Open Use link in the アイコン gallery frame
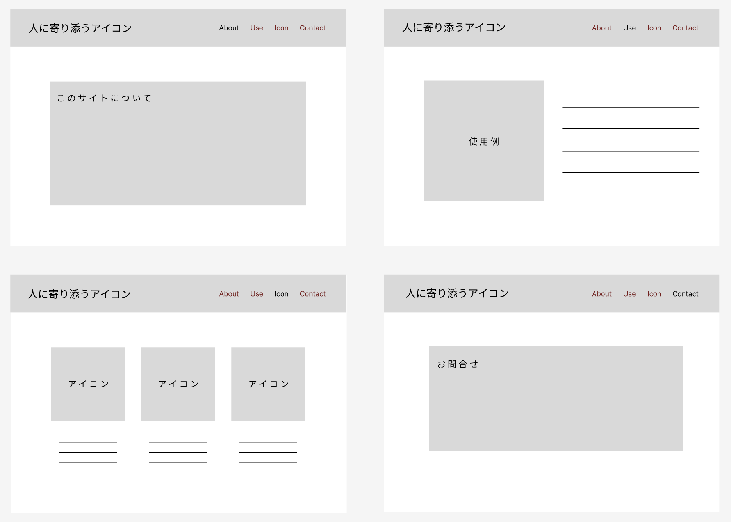Image resolution: width=731 pixels, height=522 pixels. [257, 294]
